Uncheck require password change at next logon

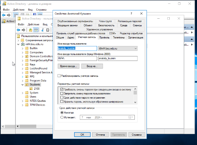(x=62, y=89)
